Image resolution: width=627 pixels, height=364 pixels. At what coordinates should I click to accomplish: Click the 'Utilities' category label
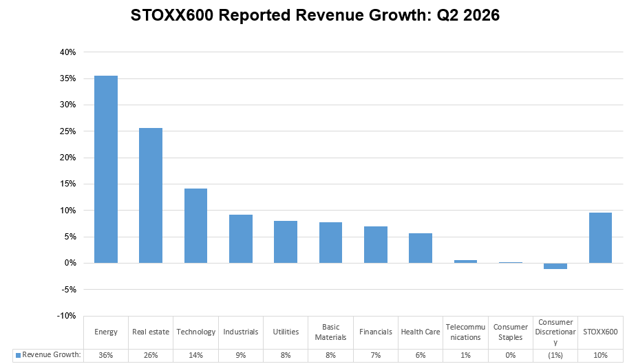click(x=286, y=332)
